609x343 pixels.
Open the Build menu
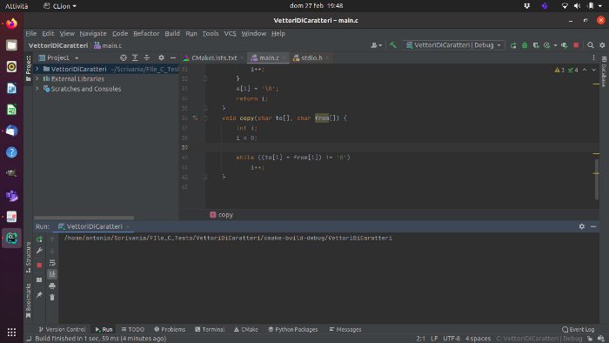click(x=172, y=33)
